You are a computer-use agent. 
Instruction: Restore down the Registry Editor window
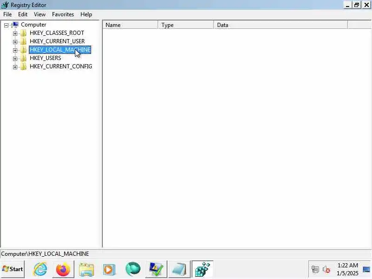[357, 5]
